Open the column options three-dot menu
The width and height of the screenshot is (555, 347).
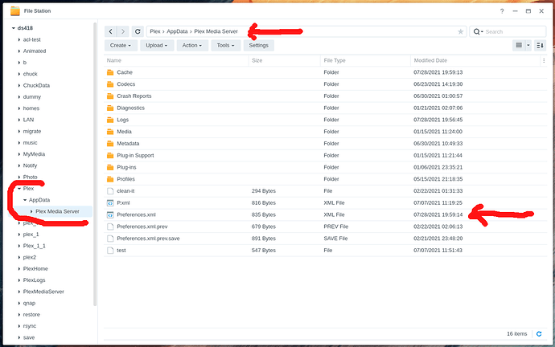click(x=544, y=60)
